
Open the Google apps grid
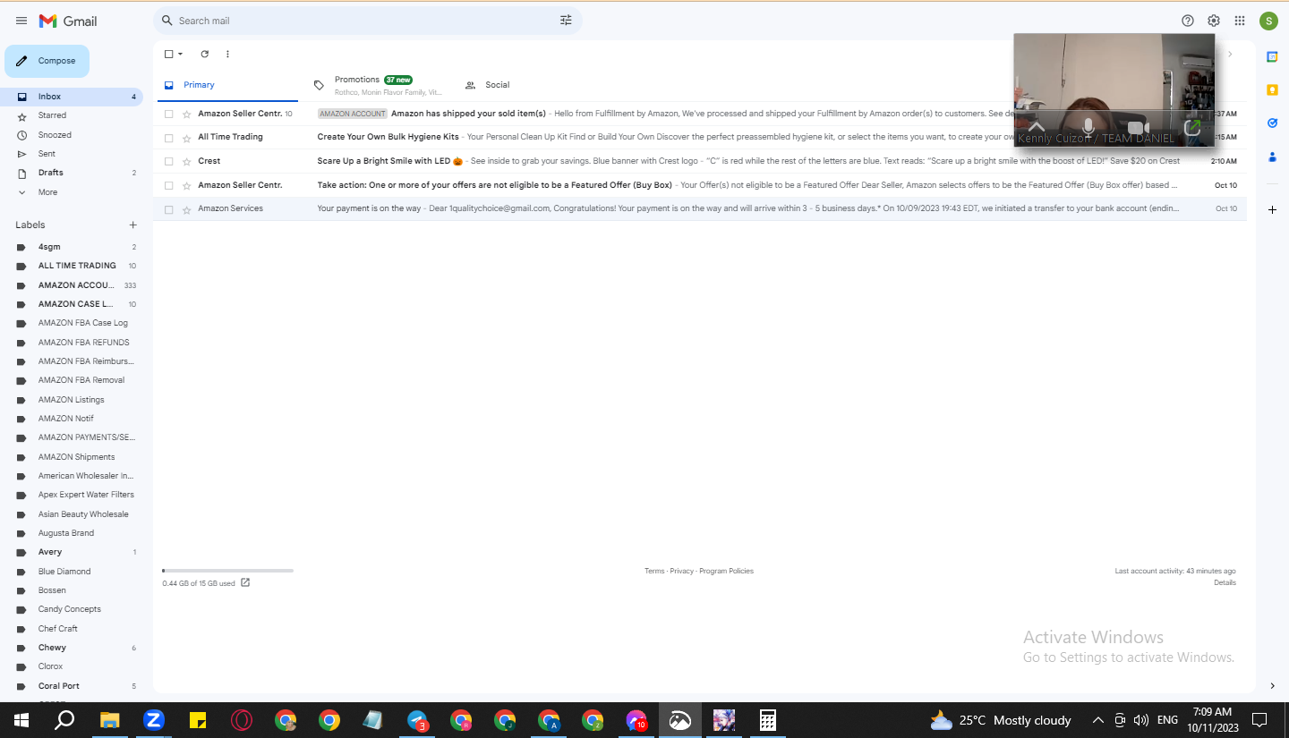click(1240, 21)
